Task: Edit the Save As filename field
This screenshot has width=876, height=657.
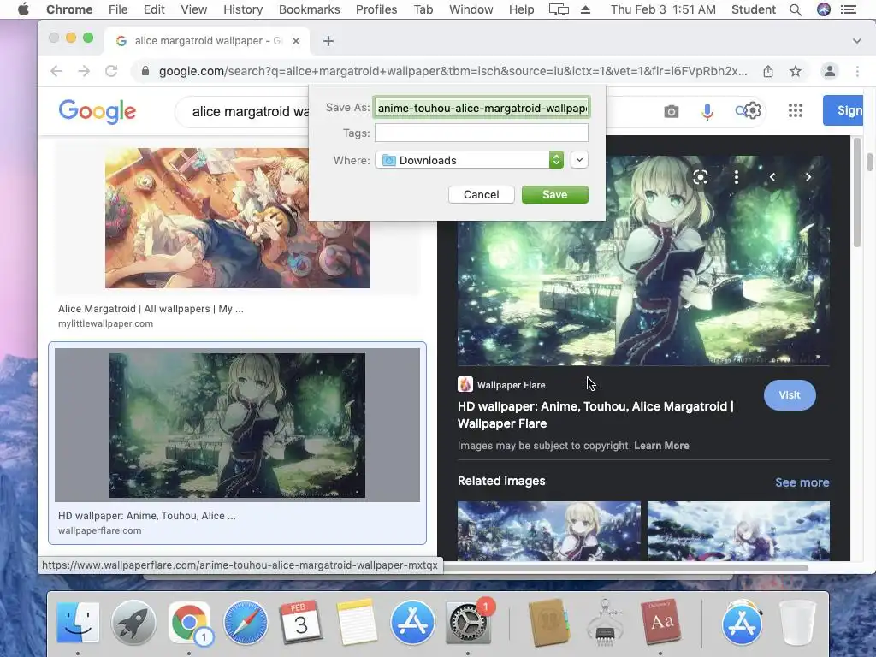Action: coord(482,108)
